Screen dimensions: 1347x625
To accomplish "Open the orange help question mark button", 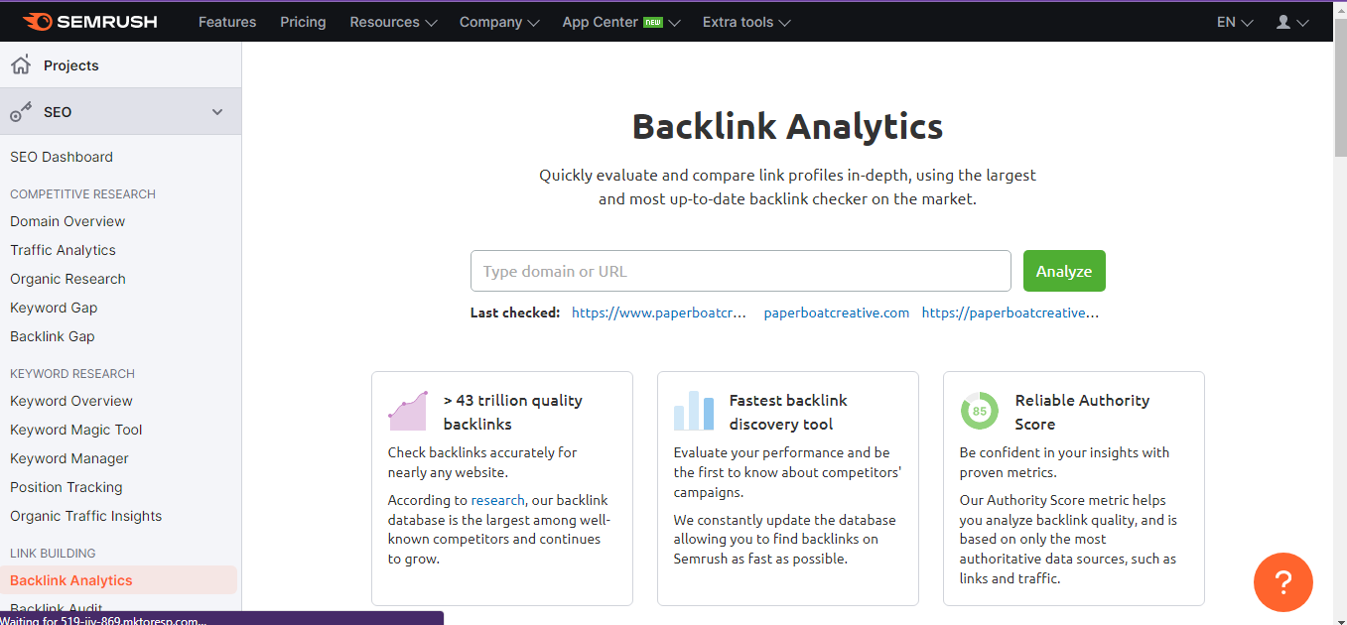I will [x=1283, y=581].
